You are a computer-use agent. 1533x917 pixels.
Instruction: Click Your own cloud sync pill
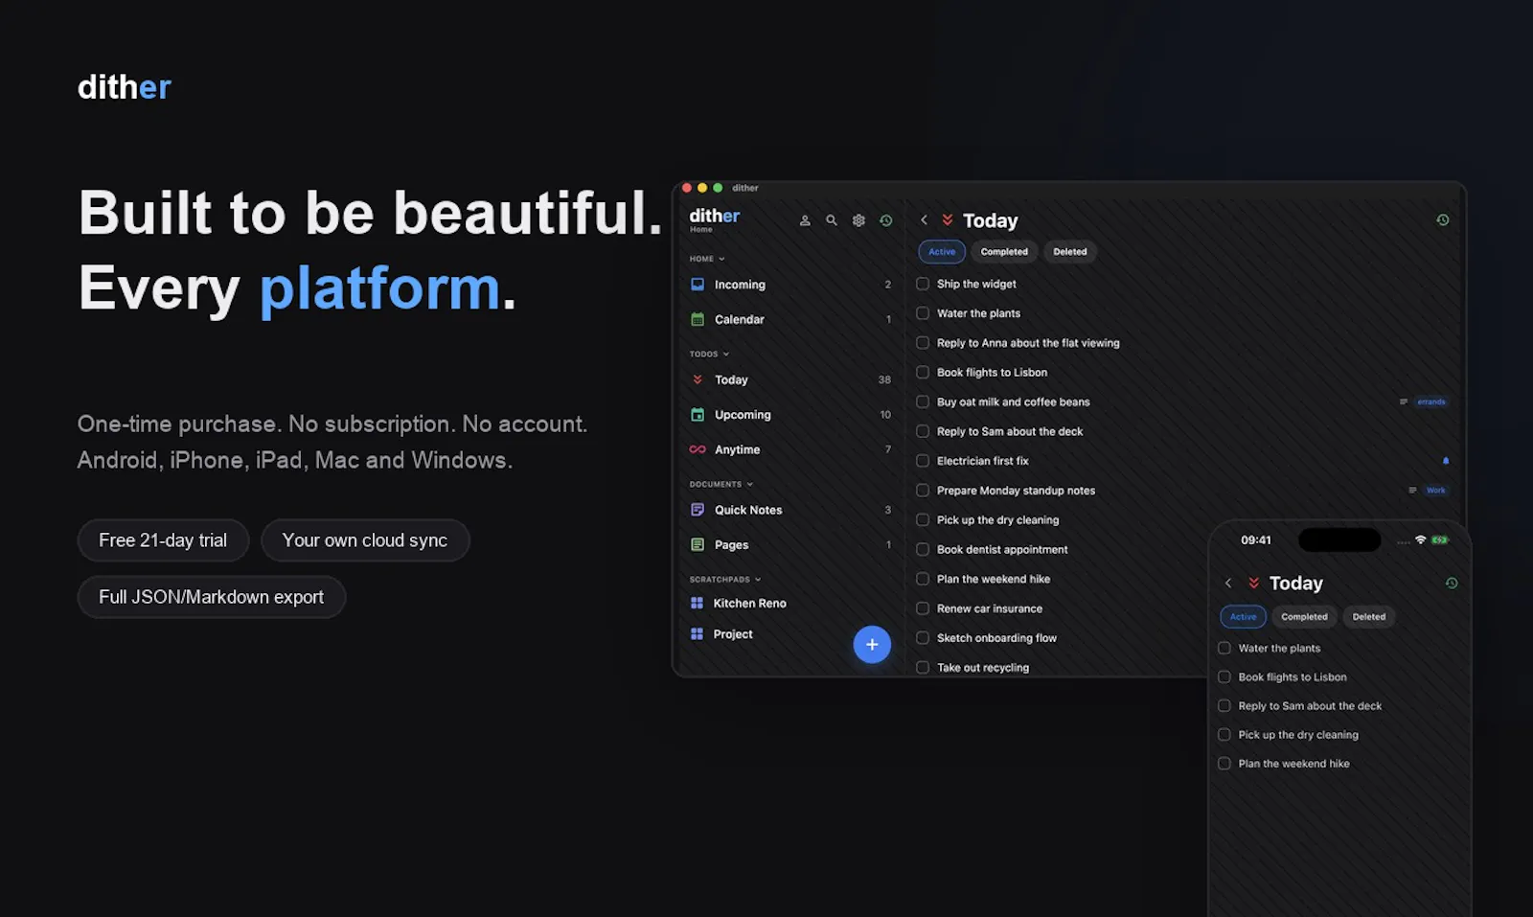[x=365, y=540]
